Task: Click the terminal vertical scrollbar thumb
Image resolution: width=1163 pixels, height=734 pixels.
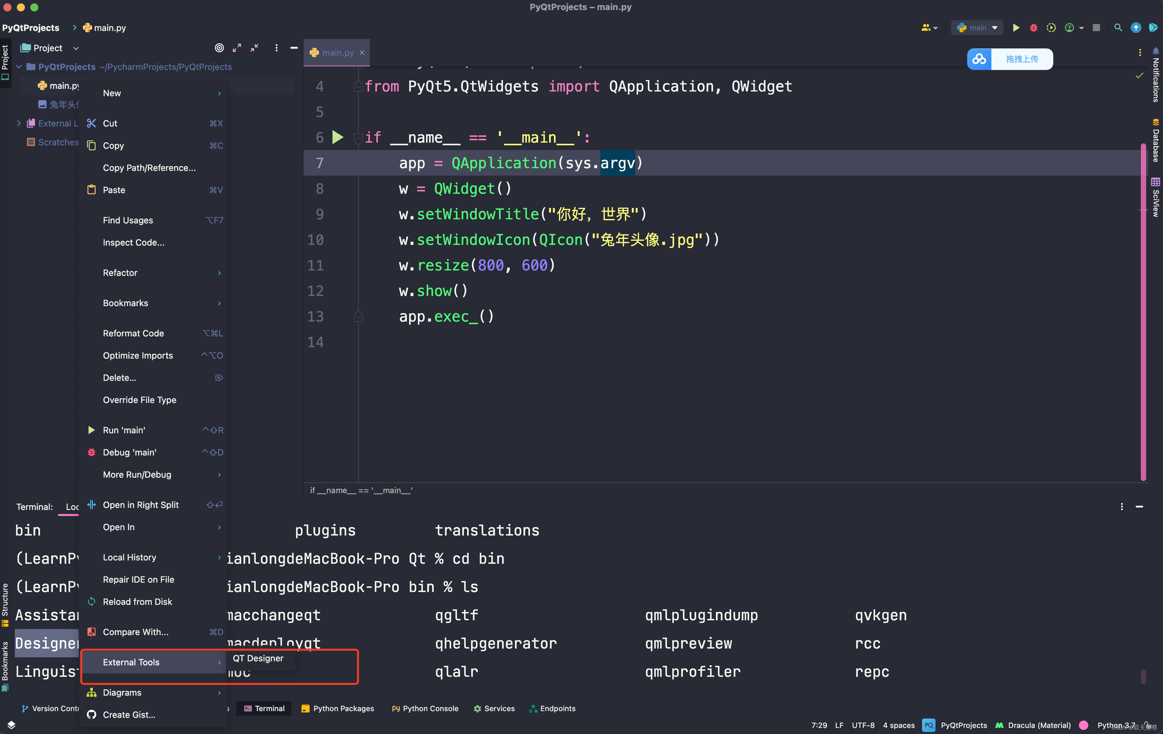Action: (1143, 676)
